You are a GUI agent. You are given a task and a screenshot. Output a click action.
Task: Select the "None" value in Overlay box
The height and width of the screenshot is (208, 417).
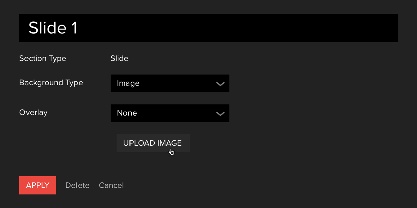[x=127, y=113]
